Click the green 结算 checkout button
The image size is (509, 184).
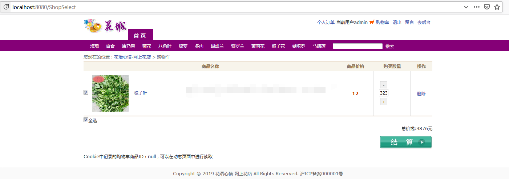(406, 142)
